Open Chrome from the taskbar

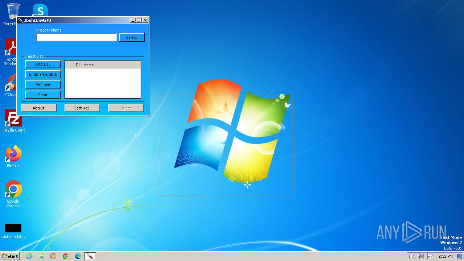[66, 256]
